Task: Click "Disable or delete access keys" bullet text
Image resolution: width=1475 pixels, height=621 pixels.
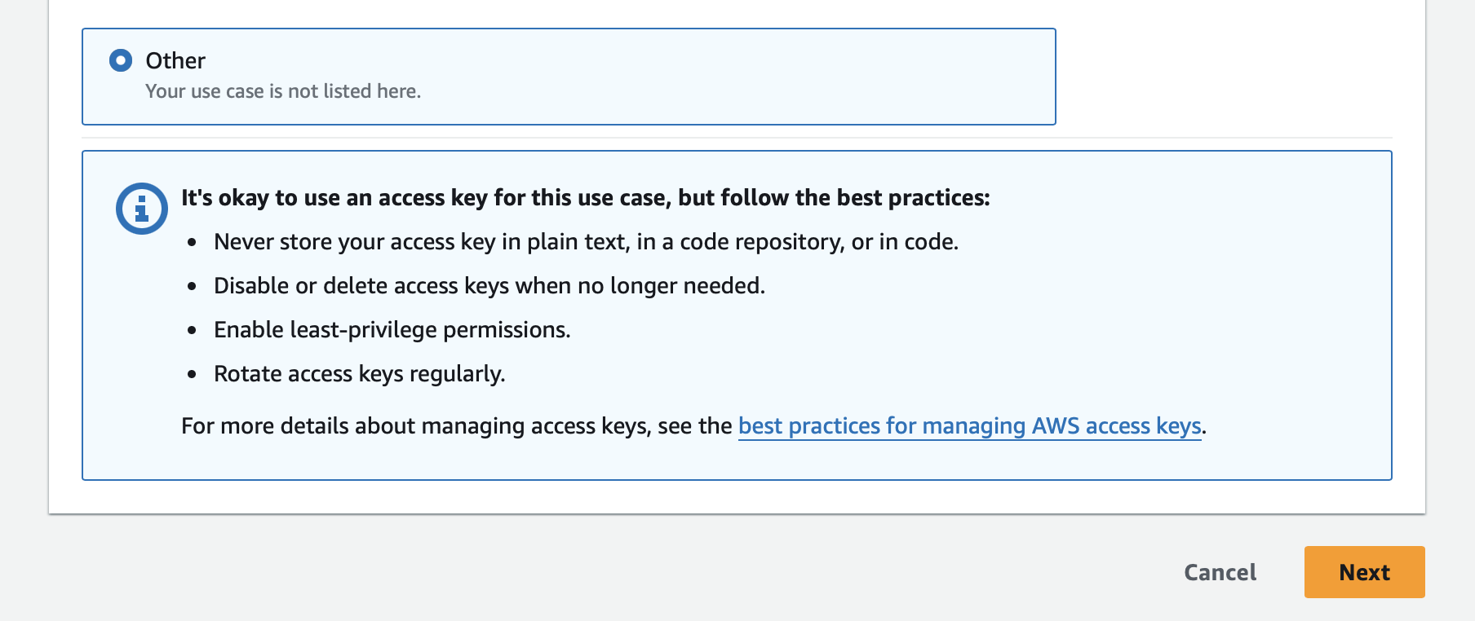Action: [x=489, y=286]
